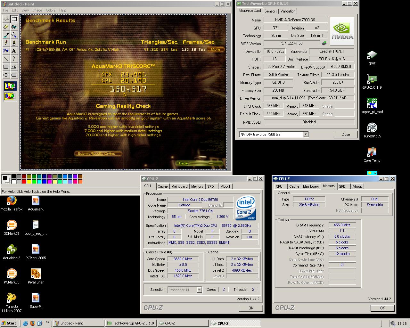Choose the Brush tool in Paint
The image size is (410, 328).
tap(14, 43)
